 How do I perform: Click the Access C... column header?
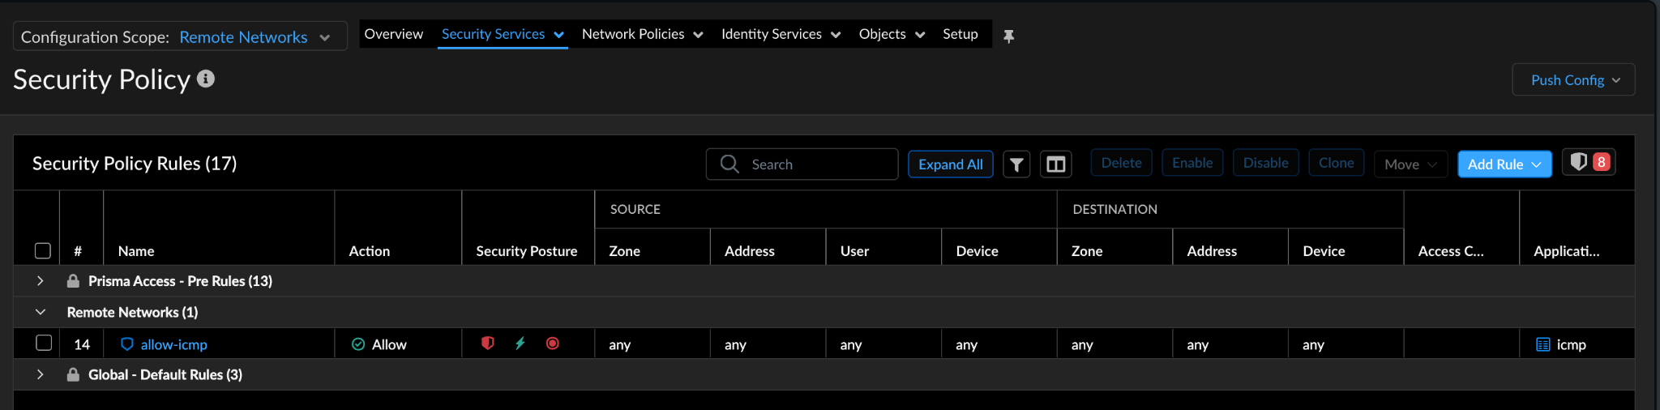pyautogui.click(x=1450, y=251)
